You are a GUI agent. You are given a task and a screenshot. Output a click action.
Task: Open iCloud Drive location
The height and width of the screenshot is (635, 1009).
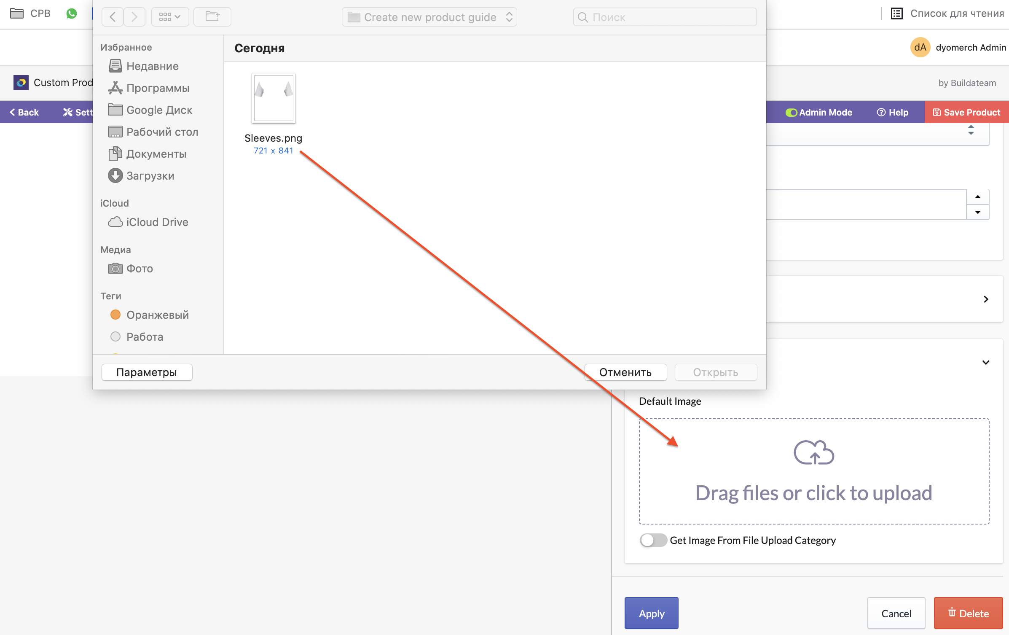(x=148, y=222)
